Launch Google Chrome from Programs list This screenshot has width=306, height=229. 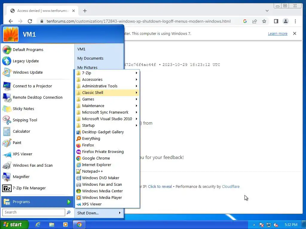(107, 158)
